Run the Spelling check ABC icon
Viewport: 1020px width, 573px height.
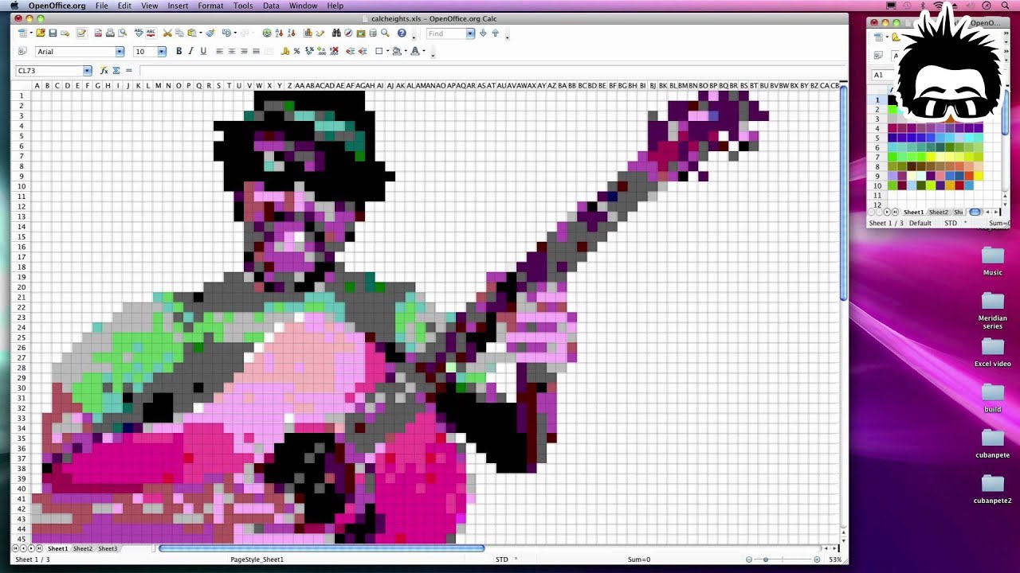pos(139,33)
